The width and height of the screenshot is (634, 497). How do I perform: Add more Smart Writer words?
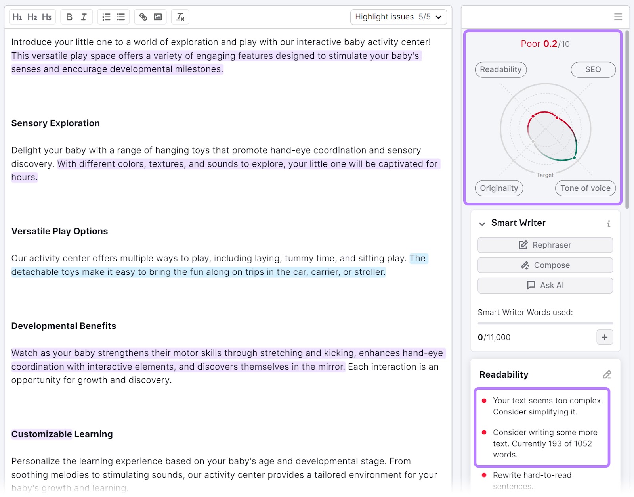point(605,337)
